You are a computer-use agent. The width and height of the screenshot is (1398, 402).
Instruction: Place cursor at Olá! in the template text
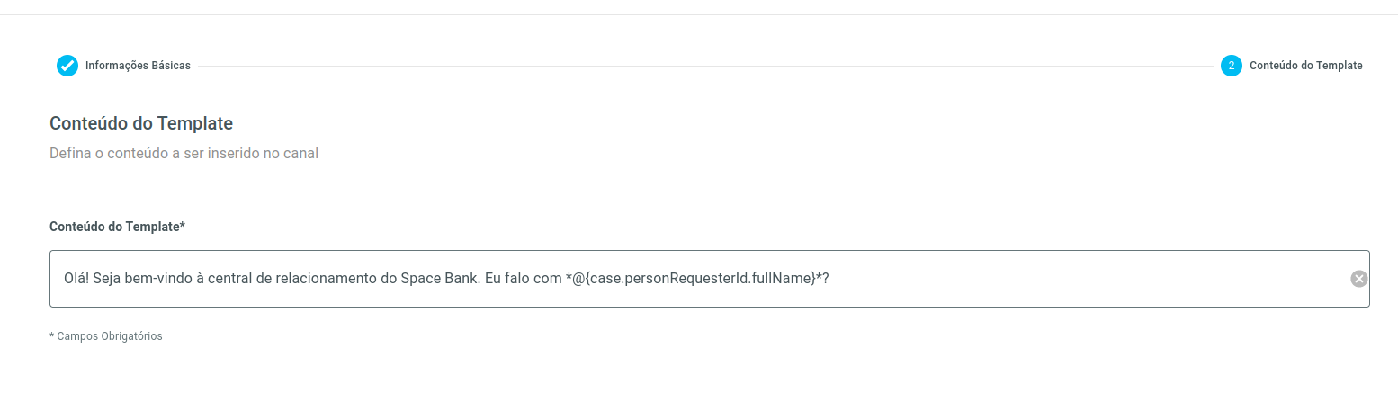pyautogui.click(x=77, y=279)
